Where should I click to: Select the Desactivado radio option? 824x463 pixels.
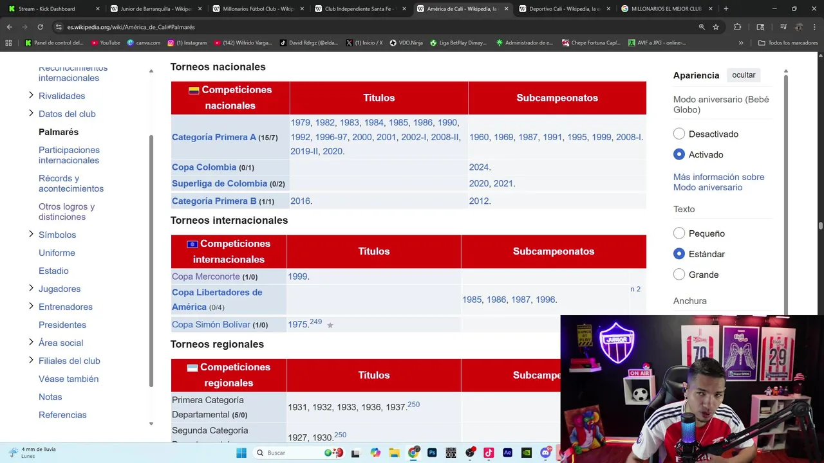coord(679,134)
